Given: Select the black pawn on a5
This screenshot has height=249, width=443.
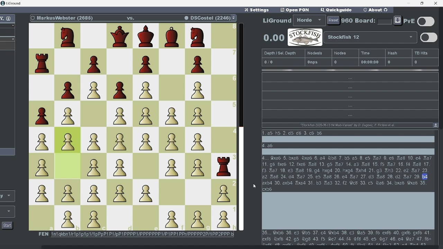Looking at the screenshot, I should point(42,116).
